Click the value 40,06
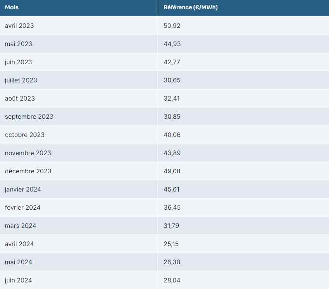Screen dimensions: 329x289 tap(172, 135)
